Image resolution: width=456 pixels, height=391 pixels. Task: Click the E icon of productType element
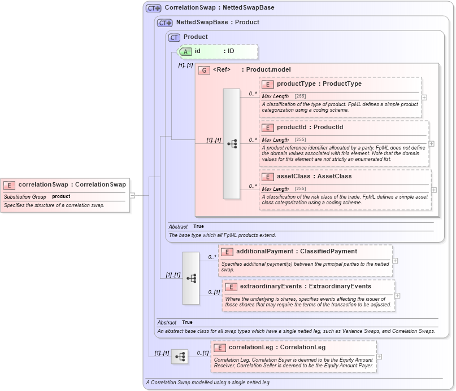click(x=267, y=85)
